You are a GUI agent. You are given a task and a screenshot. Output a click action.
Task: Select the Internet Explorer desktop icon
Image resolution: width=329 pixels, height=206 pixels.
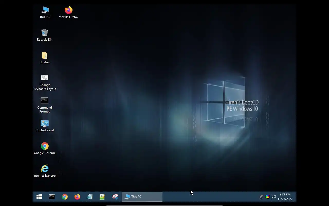(44, 171)
